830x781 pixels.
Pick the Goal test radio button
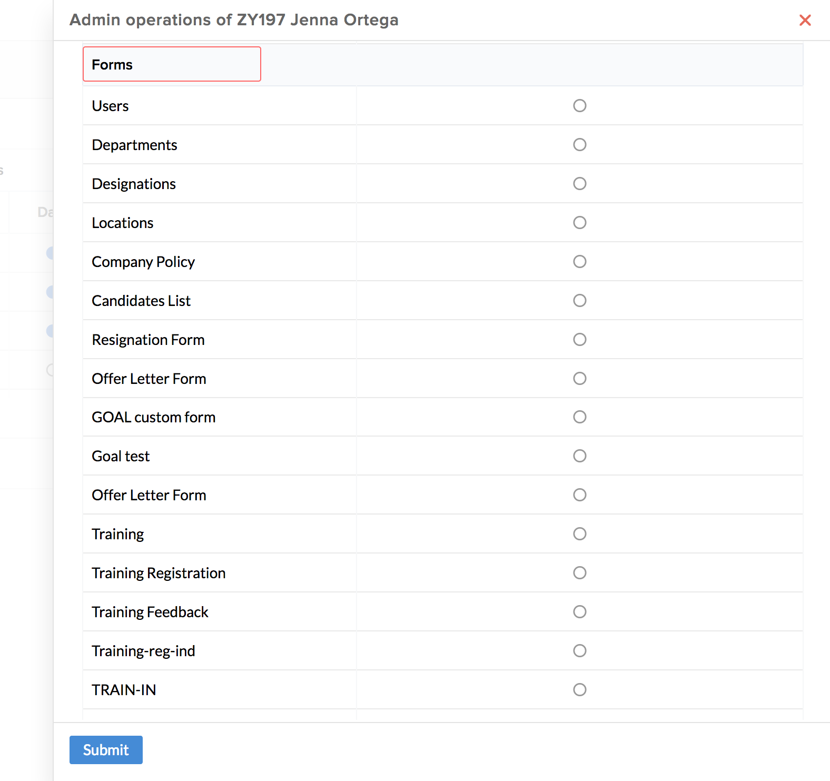click(579, 456)
